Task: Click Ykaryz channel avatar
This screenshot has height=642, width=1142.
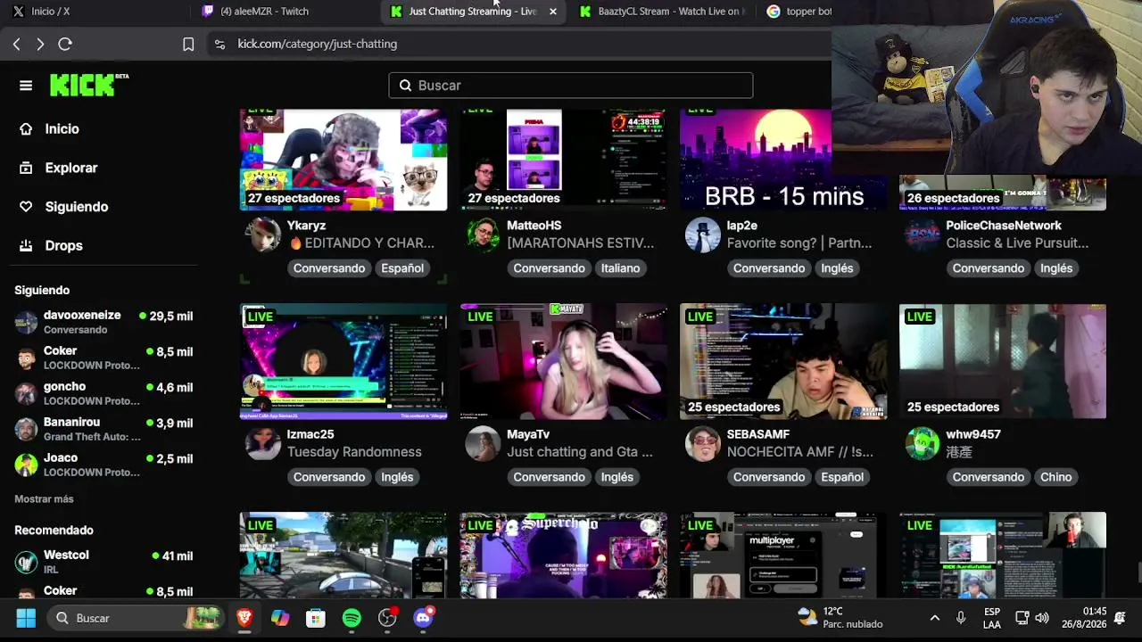Action: tap(263, 235)
